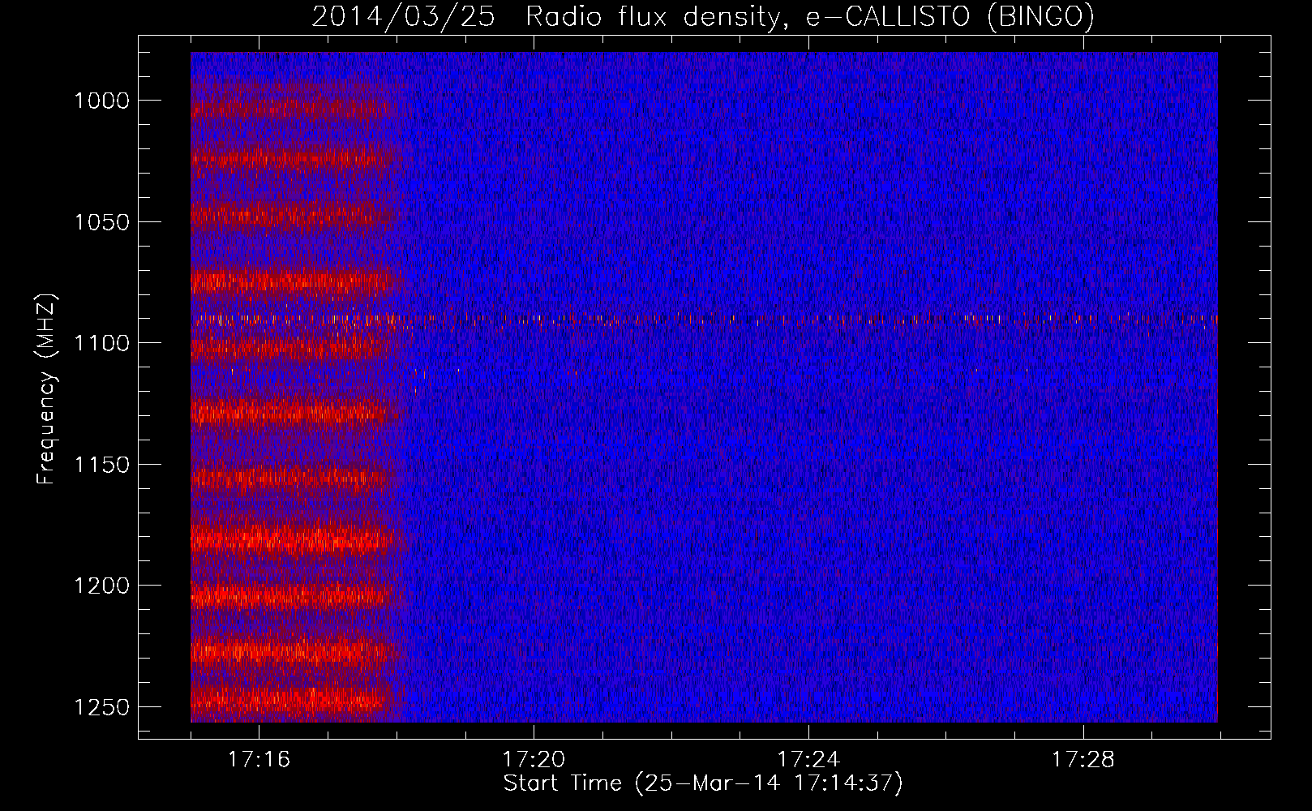
Task: Click the 1000 frequency tick label
Action: tap(101, 101)
